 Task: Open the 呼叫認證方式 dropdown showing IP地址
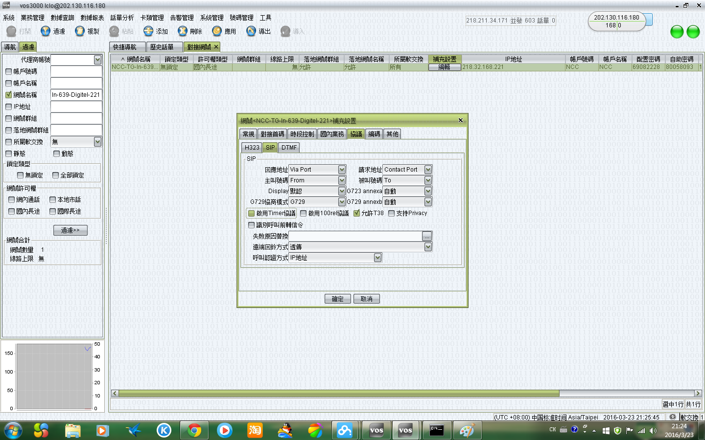[x=377, y=258]
